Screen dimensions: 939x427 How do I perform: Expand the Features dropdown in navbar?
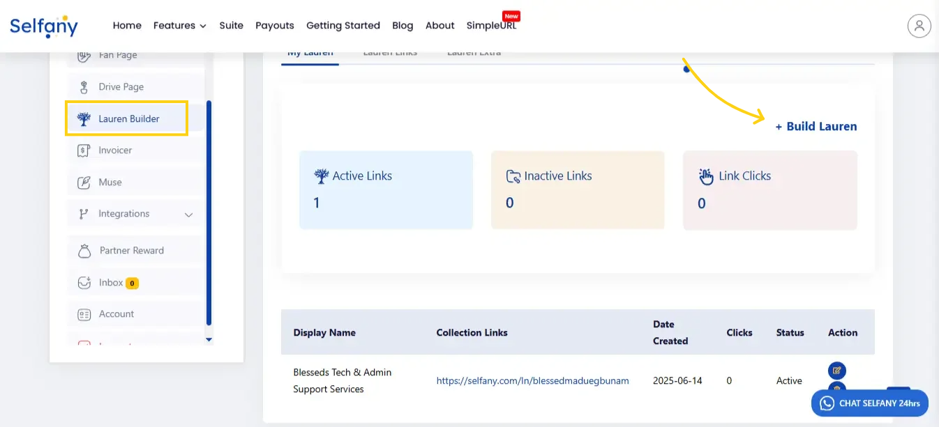tap(180, 26)
